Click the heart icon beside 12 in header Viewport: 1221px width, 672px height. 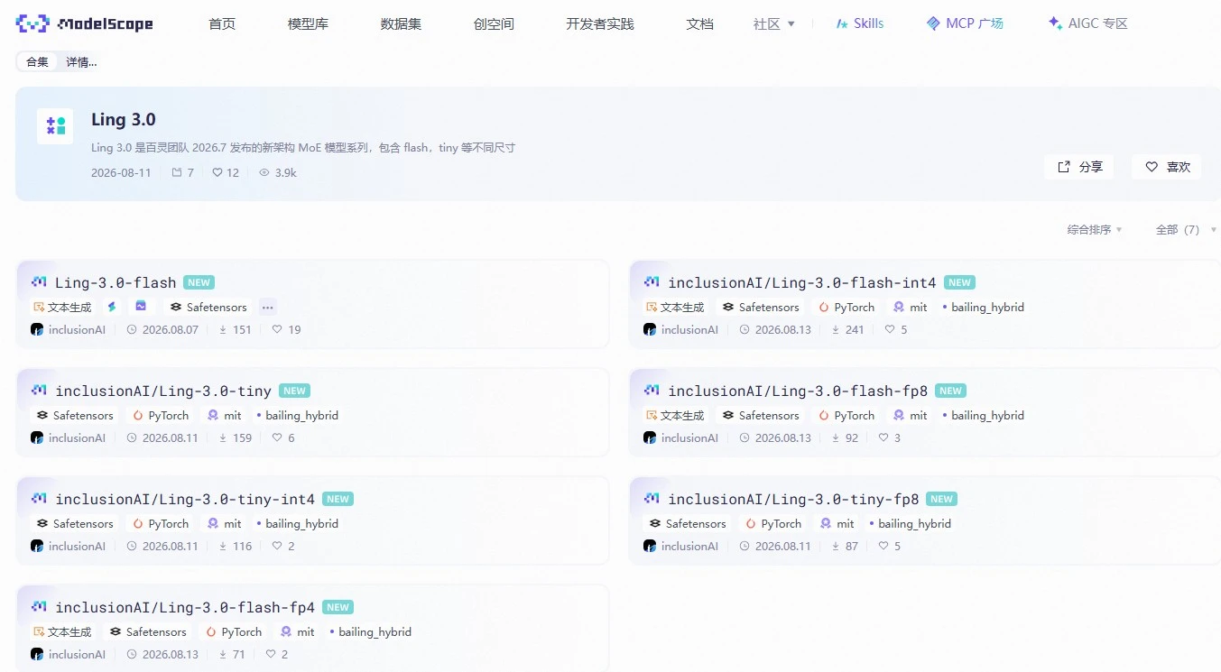point(217,172)
